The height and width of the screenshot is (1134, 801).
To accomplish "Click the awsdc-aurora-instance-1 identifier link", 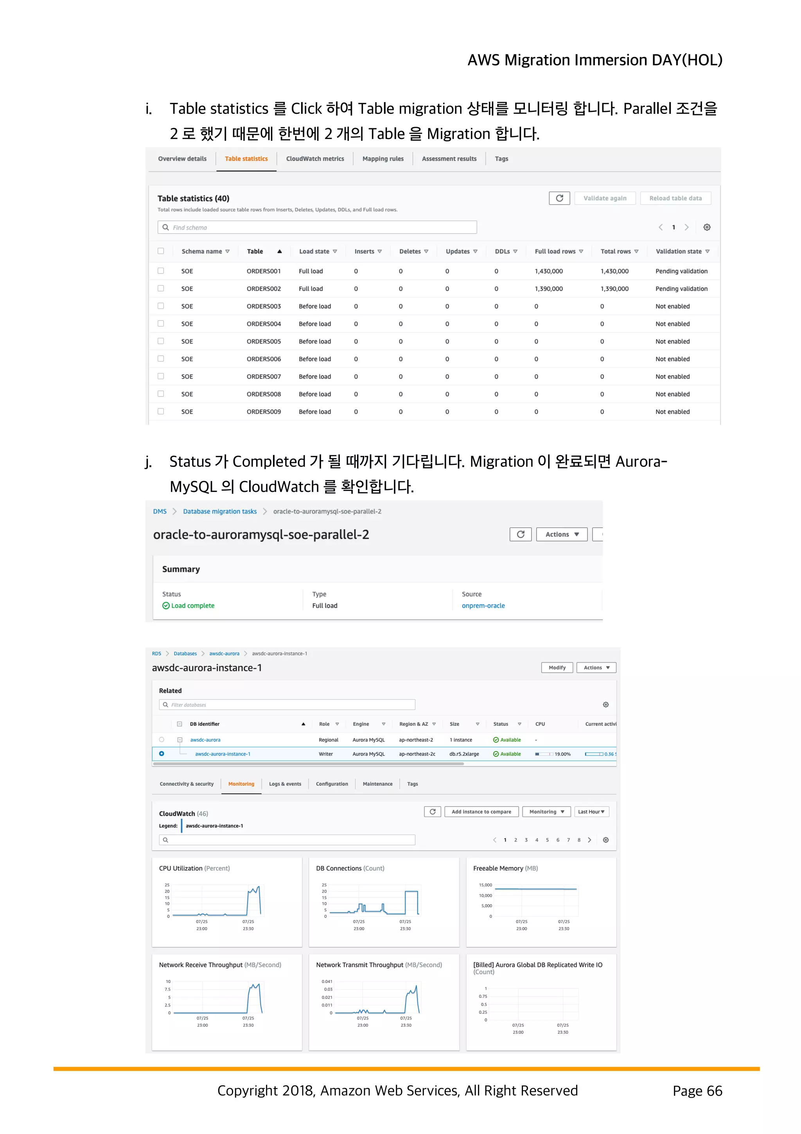I will tap(223, 754).
